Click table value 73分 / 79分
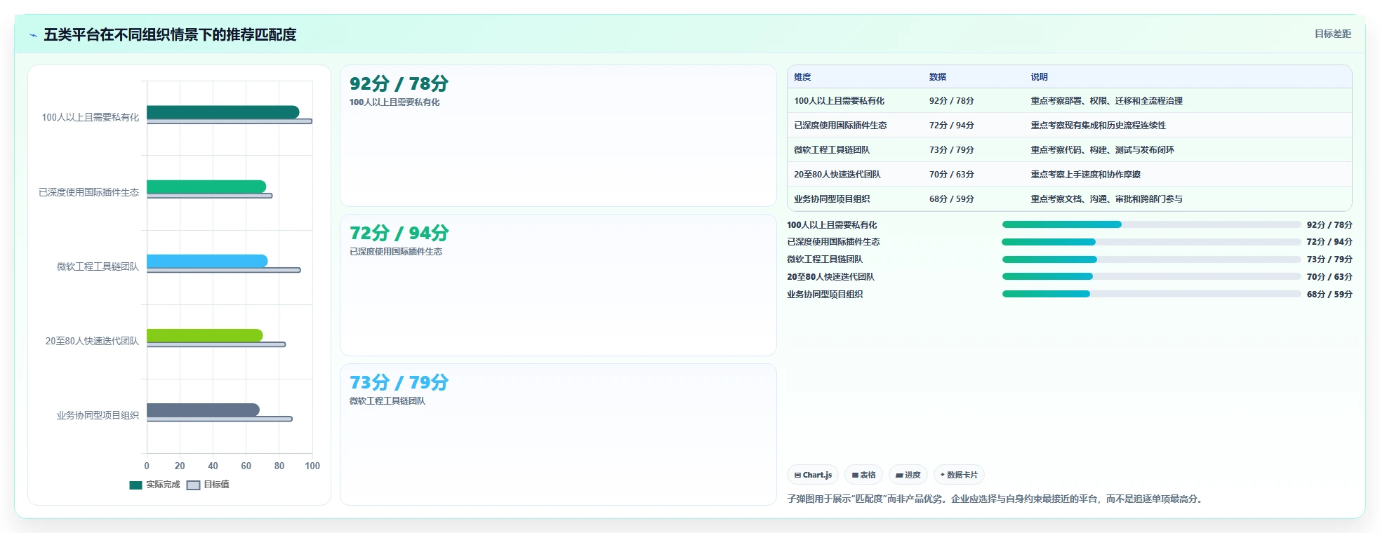 (x=951, y=150)
